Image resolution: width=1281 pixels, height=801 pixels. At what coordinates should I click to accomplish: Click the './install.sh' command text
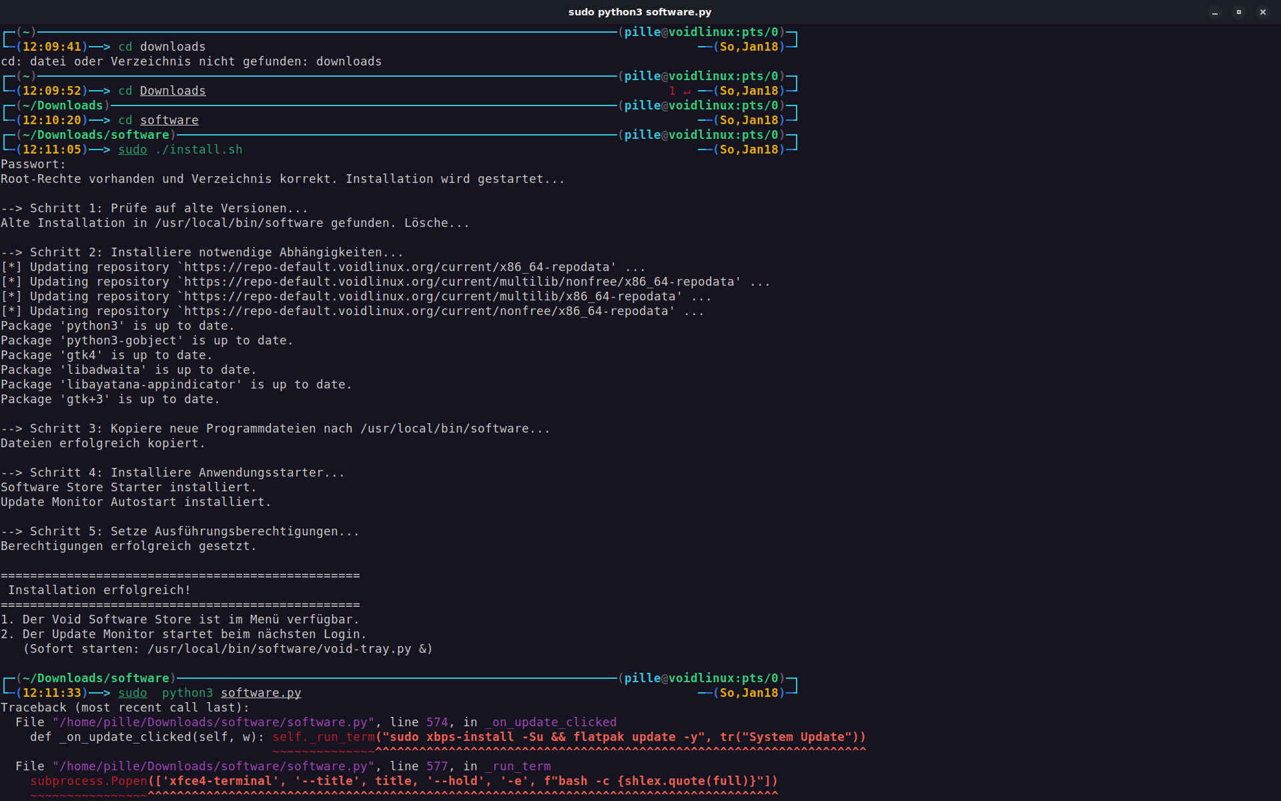(x=199, y=150)
